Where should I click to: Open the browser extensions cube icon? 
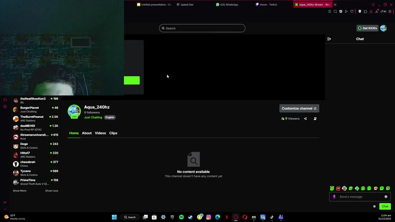(x=365, y=11)
